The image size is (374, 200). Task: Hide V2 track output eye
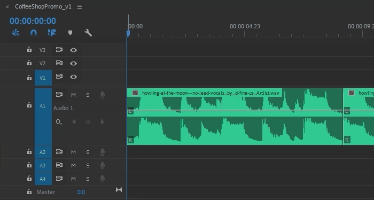tap(74, 63)
